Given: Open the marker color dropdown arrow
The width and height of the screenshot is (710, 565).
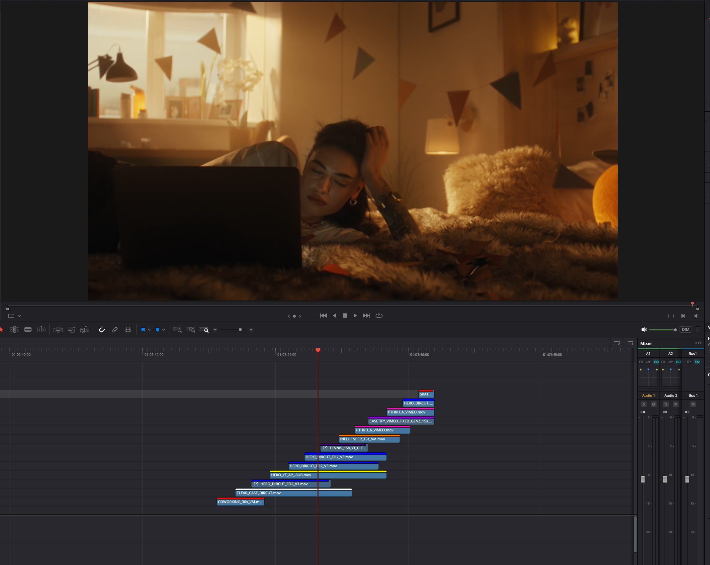Looking at the screenshot, I should coord(164,330).
